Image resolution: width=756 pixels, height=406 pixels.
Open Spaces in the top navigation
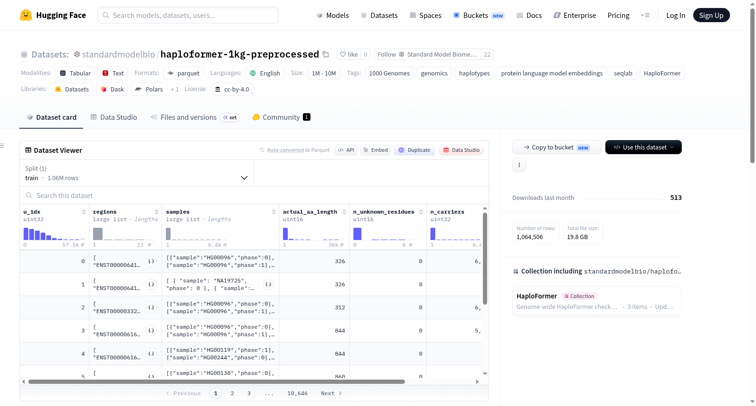click(425, 15)
